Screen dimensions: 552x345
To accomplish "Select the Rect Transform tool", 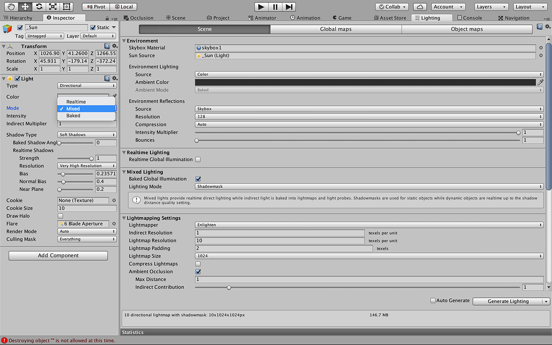I will pyautogui.click(x=66, y=6).
